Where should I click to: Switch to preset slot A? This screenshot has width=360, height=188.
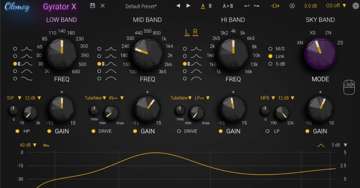[203, 6]
